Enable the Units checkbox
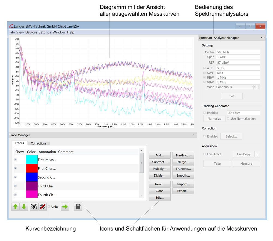Screen dimensions: 273x241 [49, 207]
